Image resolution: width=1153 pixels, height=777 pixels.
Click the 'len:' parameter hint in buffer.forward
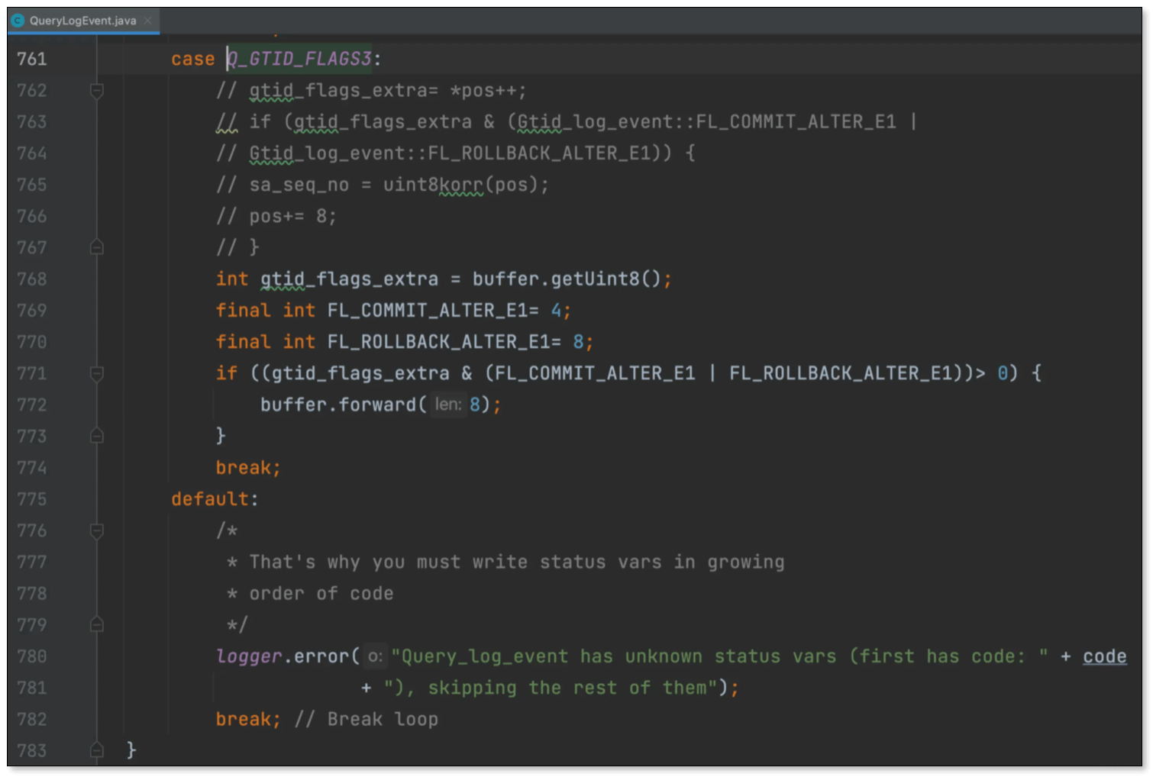[448, 405]
